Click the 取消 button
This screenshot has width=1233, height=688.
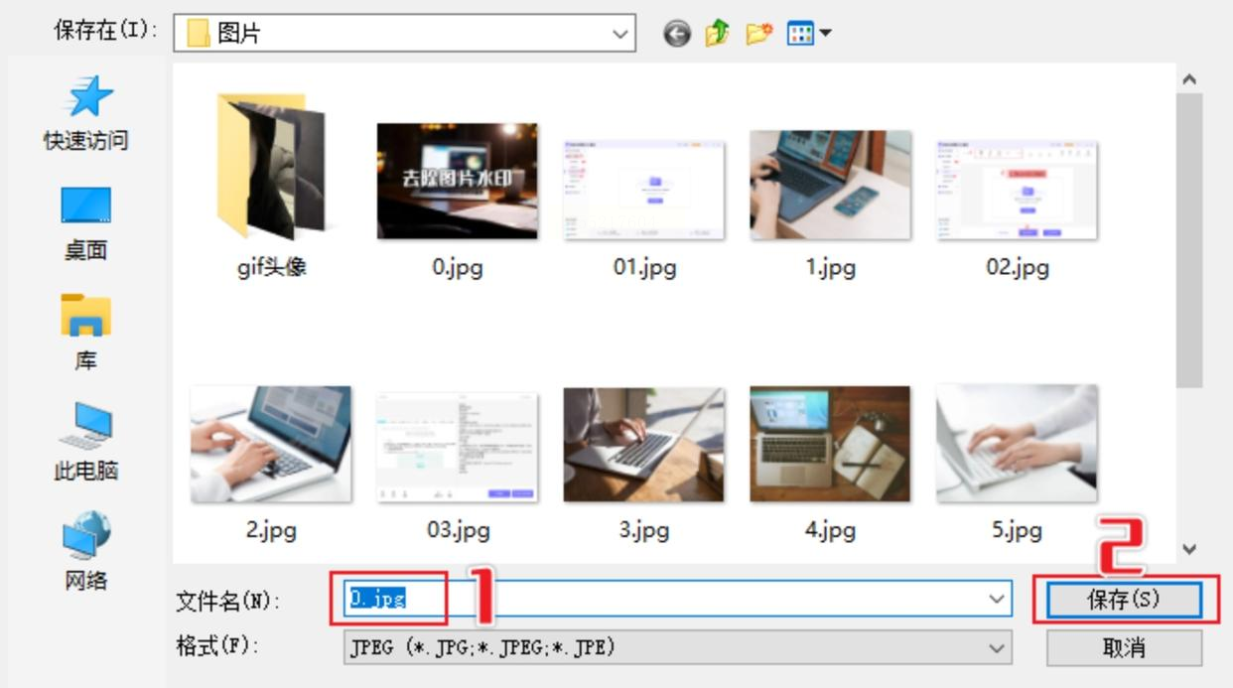pyautogui.click(x=1125, y=648)
